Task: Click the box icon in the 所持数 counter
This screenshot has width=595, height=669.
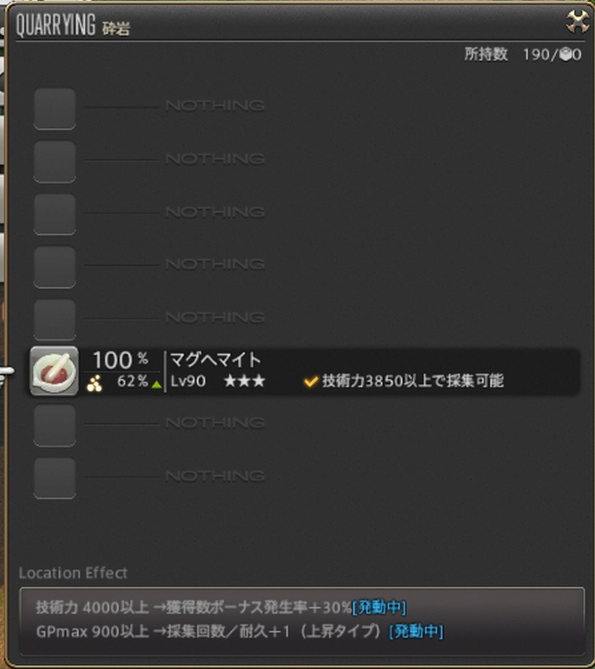Action: pyautogui.click(x=565, y=54)
